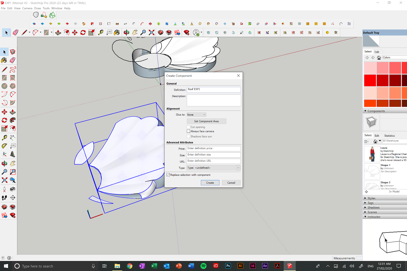Uncheck Replace selection with component

[x=168, y=175]
